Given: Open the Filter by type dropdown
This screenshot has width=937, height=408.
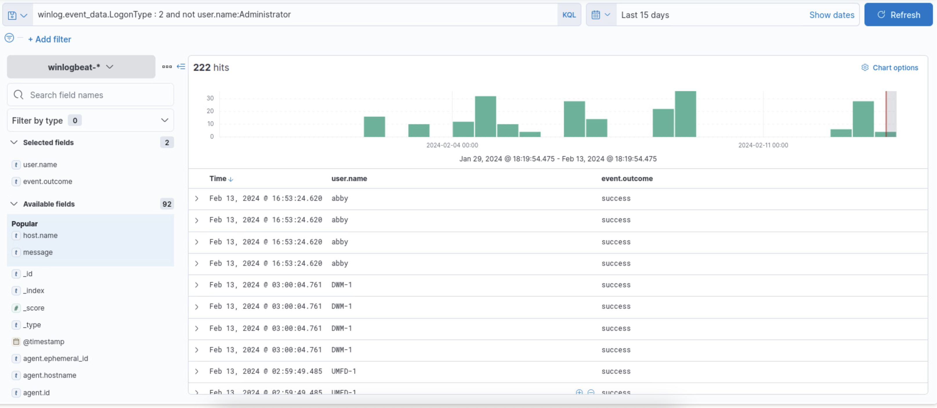Looking at the screenshot, I should (x=90, y=120).
